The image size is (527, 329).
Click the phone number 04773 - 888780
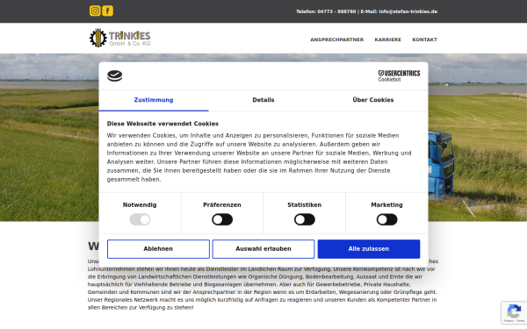[336, 11]
